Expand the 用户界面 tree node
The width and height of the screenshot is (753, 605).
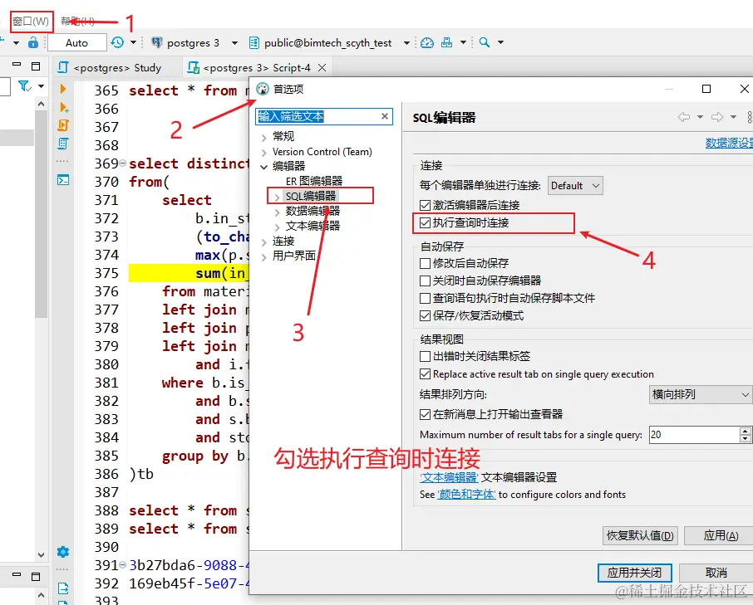(x=264, y=257)
